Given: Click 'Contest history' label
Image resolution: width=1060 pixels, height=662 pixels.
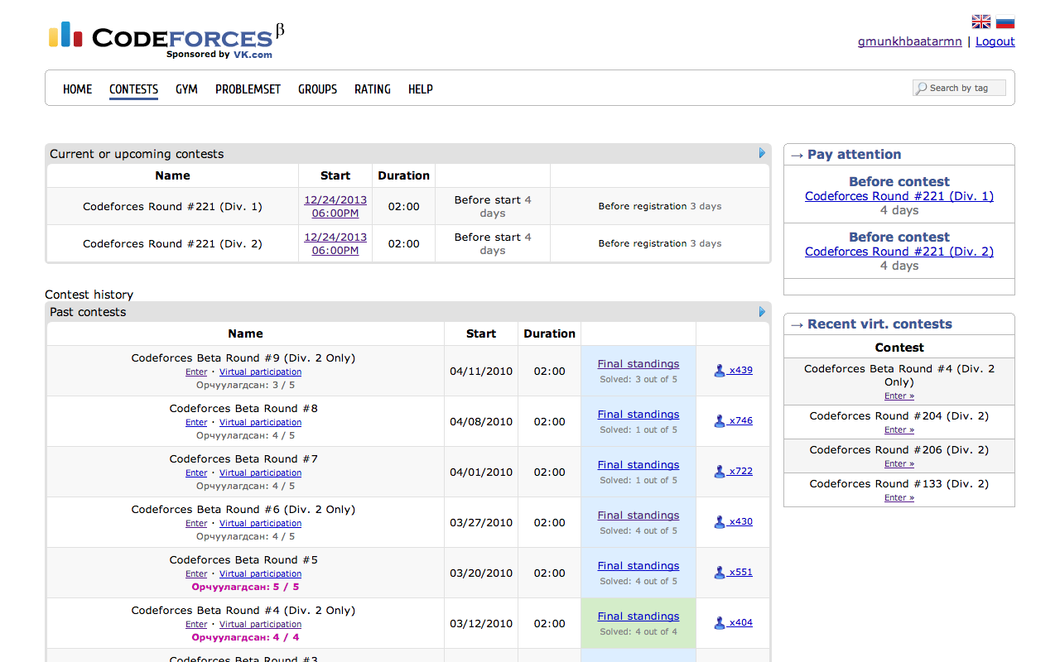Looking at the screenshot, I should pos(89,295).
